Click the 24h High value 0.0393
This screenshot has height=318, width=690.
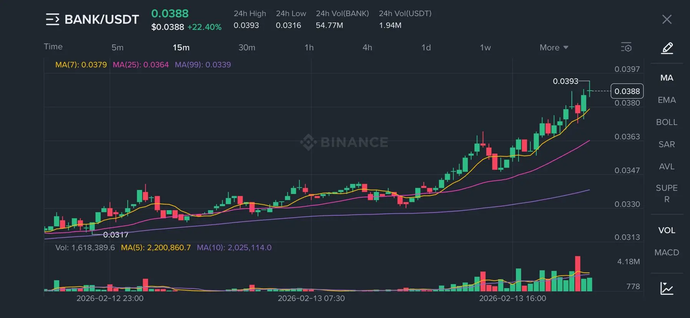click(x=246, y=25)
